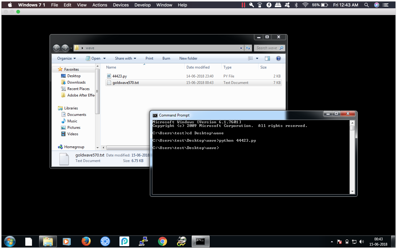Click the Open toolbar button
397x249 pixels.
(93, 58)
